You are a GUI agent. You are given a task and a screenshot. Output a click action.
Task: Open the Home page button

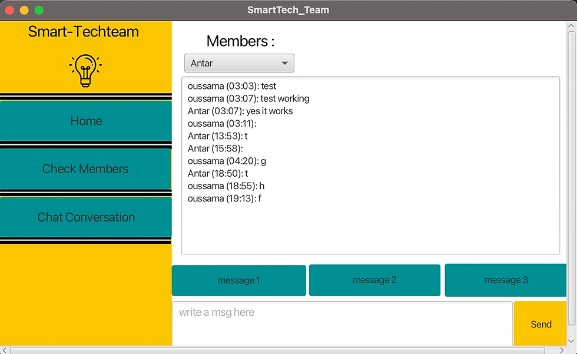point(86,121)
